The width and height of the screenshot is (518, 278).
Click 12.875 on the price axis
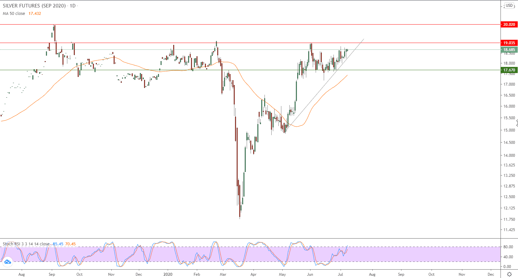[x=509, y=186]
